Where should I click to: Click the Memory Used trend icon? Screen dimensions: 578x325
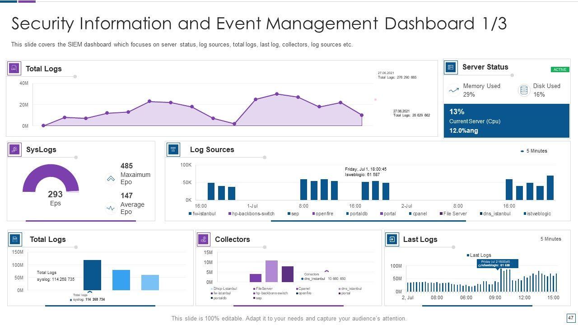pos(454,90)
